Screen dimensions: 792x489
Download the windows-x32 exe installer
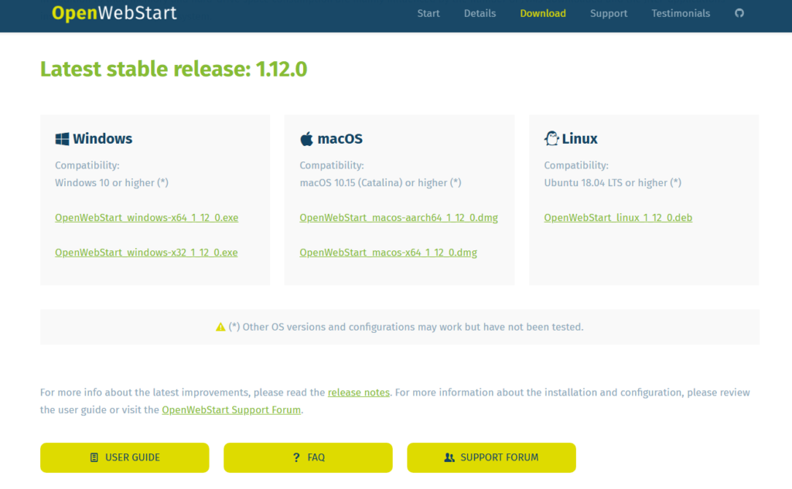(146, 253)
